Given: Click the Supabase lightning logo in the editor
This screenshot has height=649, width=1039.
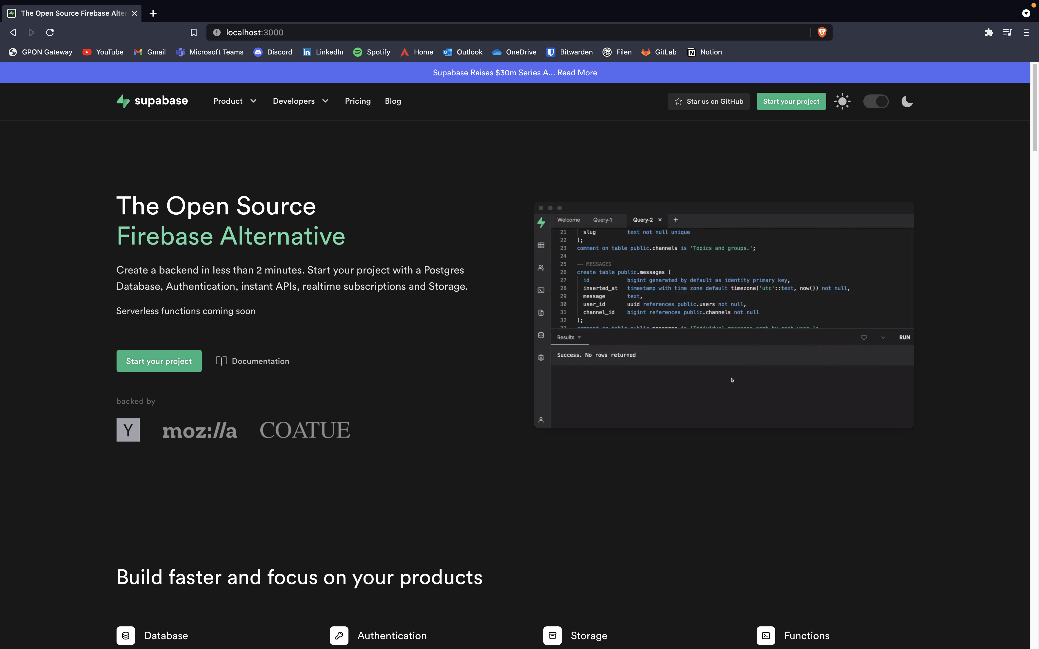Looking at the screenshot, I should coord(542,222).
